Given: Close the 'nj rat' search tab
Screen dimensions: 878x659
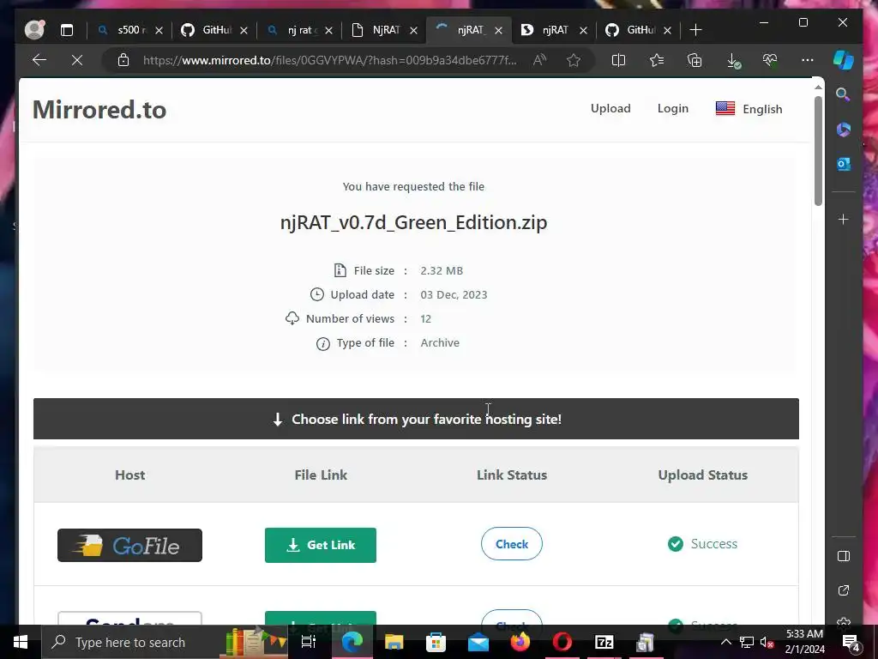Looking at the screenshot, I should click(x=328, y=30).
